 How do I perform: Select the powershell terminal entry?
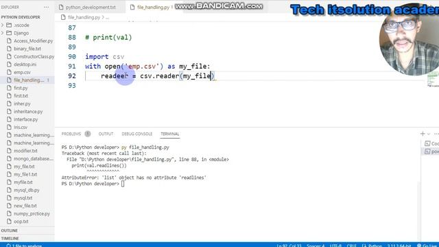click(x=431, y=151)
